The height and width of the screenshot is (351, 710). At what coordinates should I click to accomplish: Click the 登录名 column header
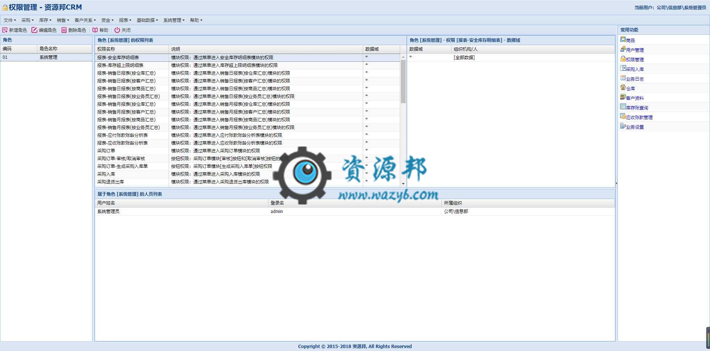point(355,203)
